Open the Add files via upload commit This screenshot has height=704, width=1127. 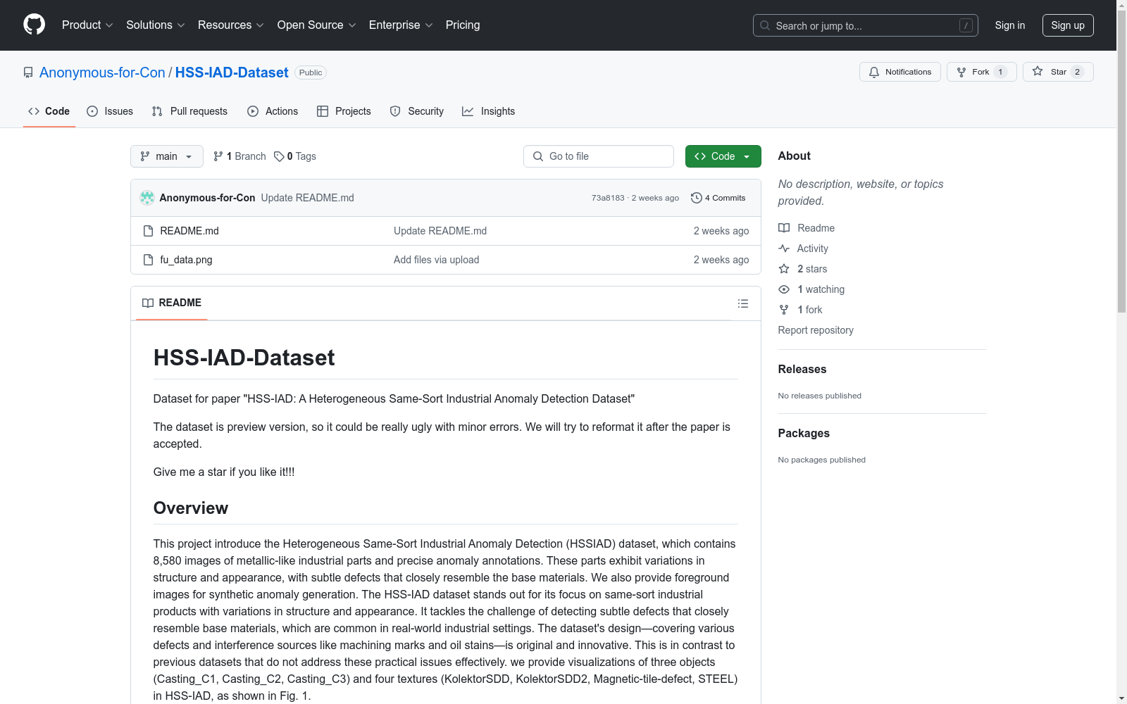click(436, 260)
